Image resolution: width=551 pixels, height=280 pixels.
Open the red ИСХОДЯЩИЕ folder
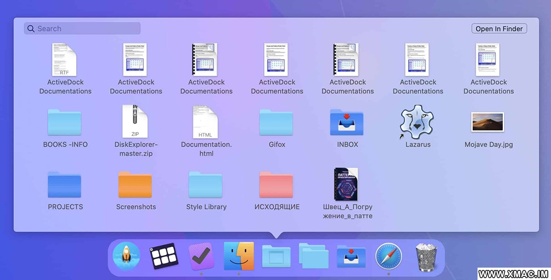point(276,185)
